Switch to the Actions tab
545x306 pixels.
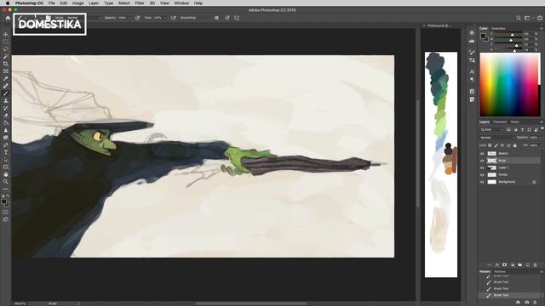500,272
